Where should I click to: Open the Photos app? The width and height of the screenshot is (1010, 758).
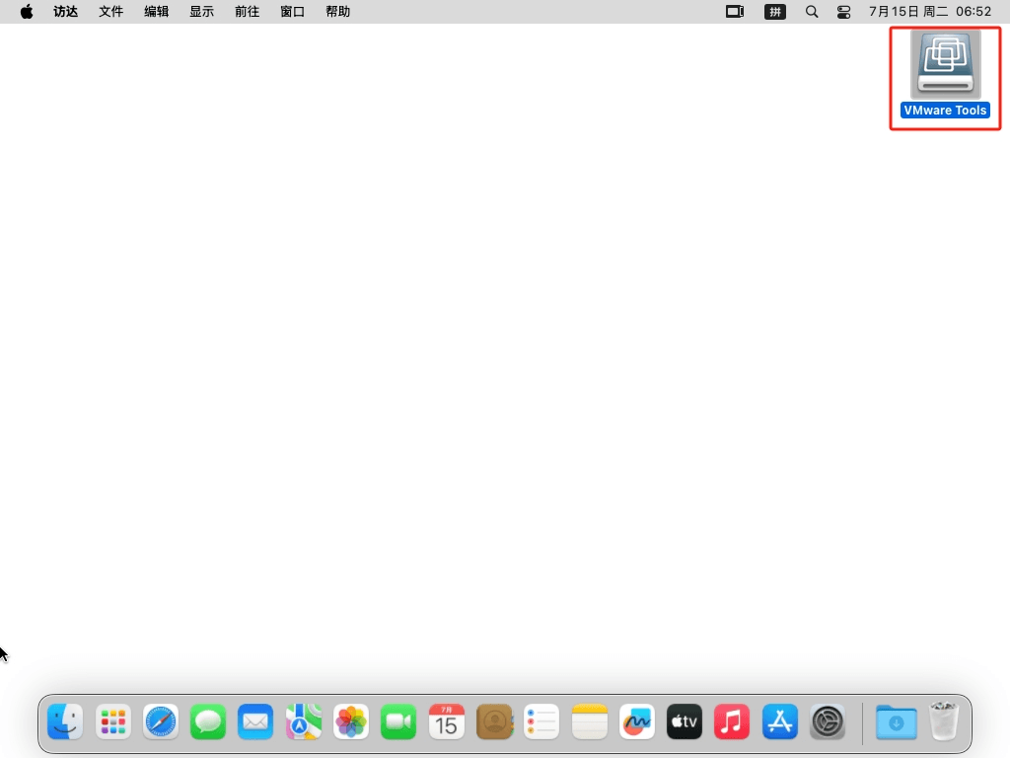pyautogui.click(x=351, y=722)
